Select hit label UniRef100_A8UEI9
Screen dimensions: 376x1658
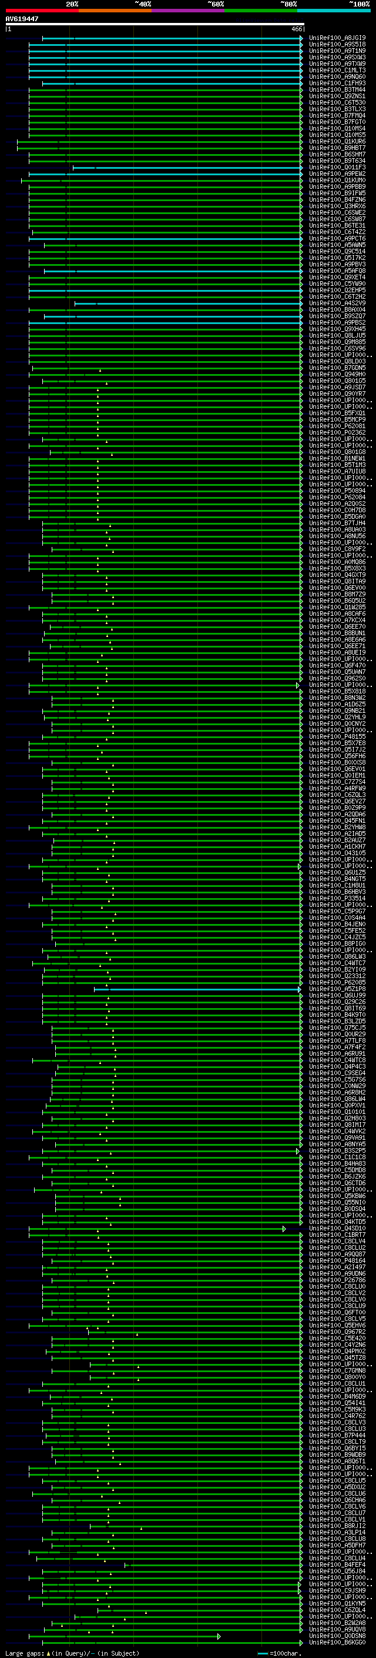(x=337, y=653)
